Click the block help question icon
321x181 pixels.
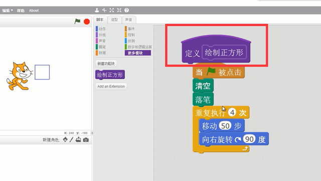pos(127,10)
